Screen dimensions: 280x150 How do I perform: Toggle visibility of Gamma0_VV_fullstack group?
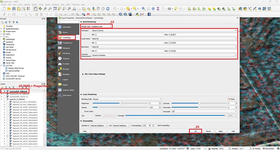5,99
